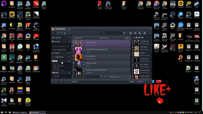
Task: Click the down arrow beside the filter field
Action: [105, 77]
